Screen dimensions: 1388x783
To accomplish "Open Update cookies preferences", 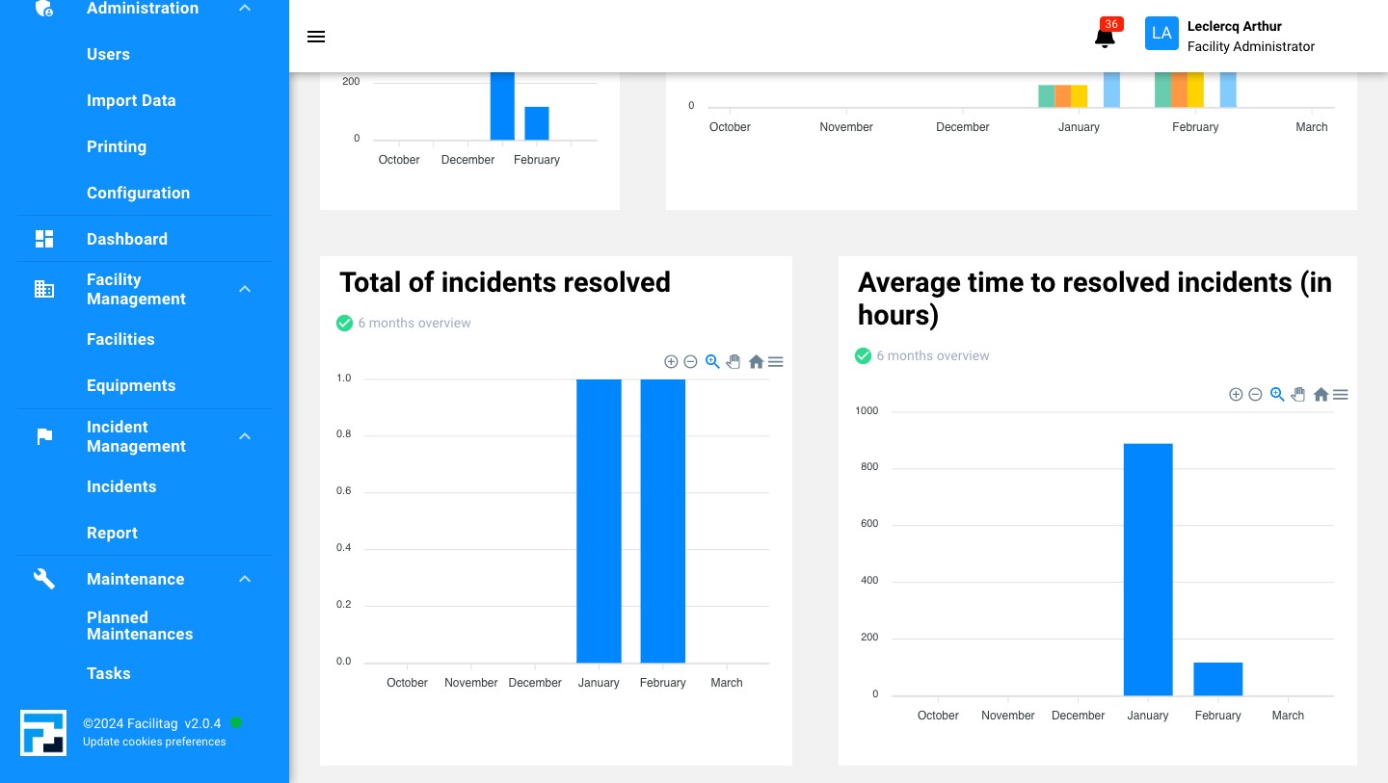I will point(154,742).
